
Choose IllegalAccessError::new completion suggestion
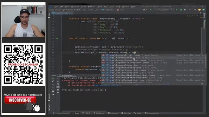(x=153, y=55)
